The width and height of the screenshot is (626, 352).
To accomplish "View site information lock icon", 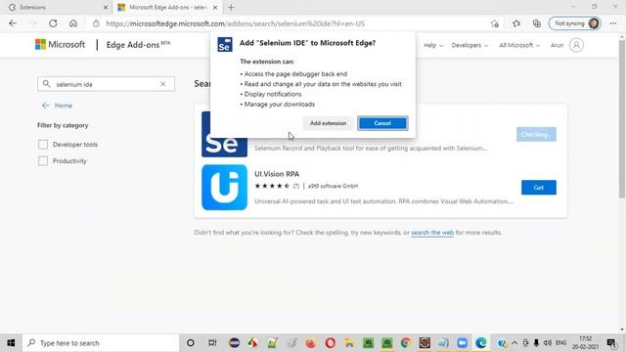I will 96,23.
